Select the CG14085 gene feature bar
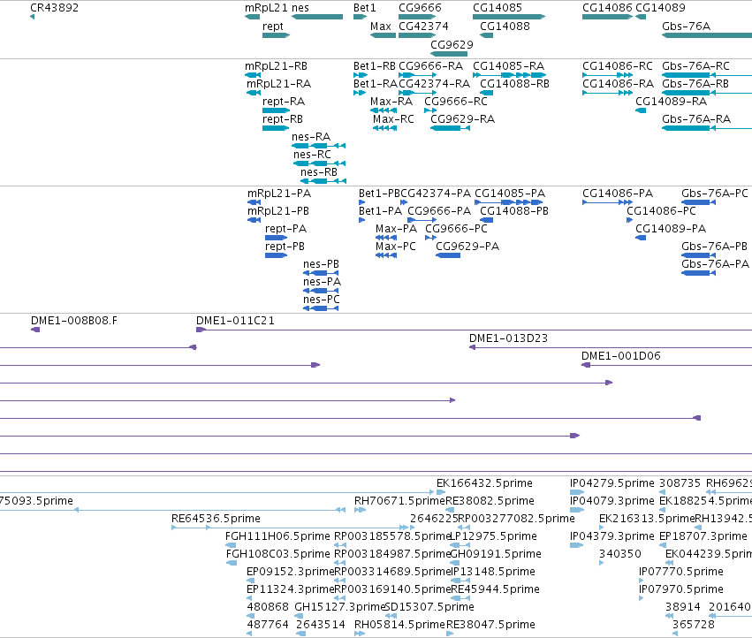Image resolution: width=752 pixels, height=638 pixels. [x=509, y=17]
